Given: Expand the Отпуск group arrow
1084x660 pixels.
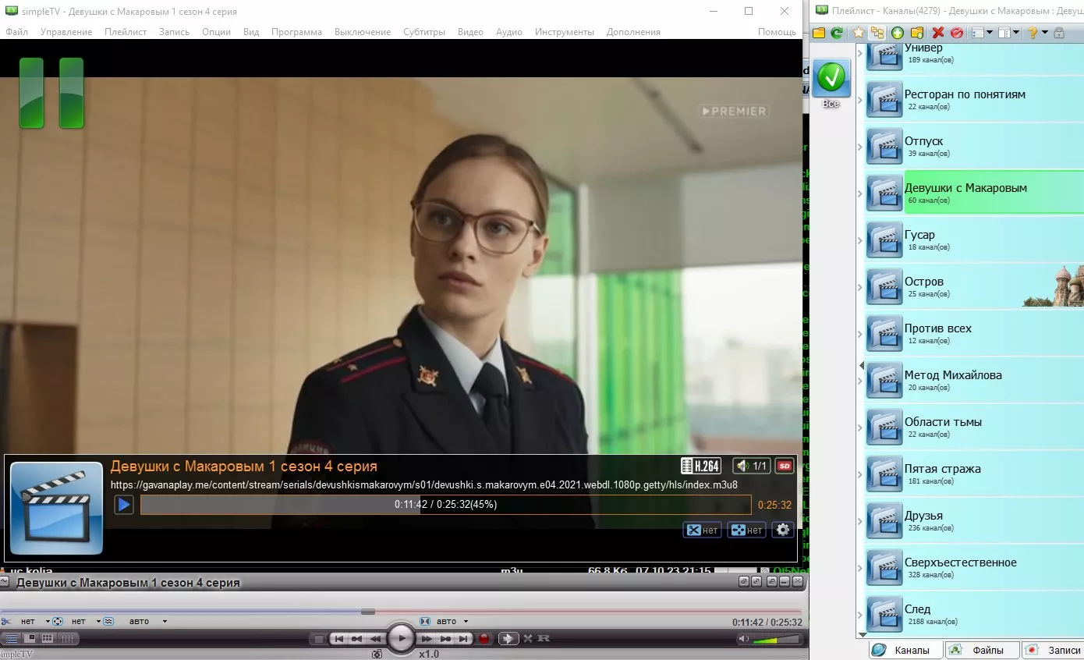Looking at the screenshot, I should point(860,147).
